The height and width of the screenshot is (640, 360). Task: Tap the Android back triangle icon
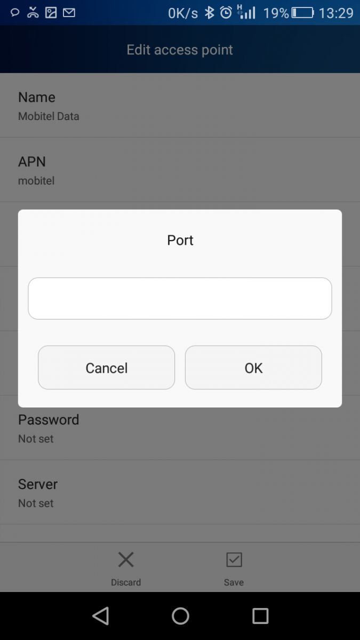click(x=100, y=616)
